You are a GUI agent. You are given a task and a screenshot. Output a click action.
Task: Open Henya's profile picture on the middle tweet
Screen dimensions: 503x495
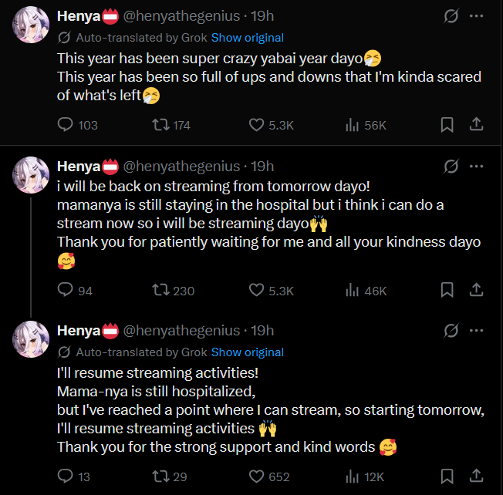pos(32,175)
